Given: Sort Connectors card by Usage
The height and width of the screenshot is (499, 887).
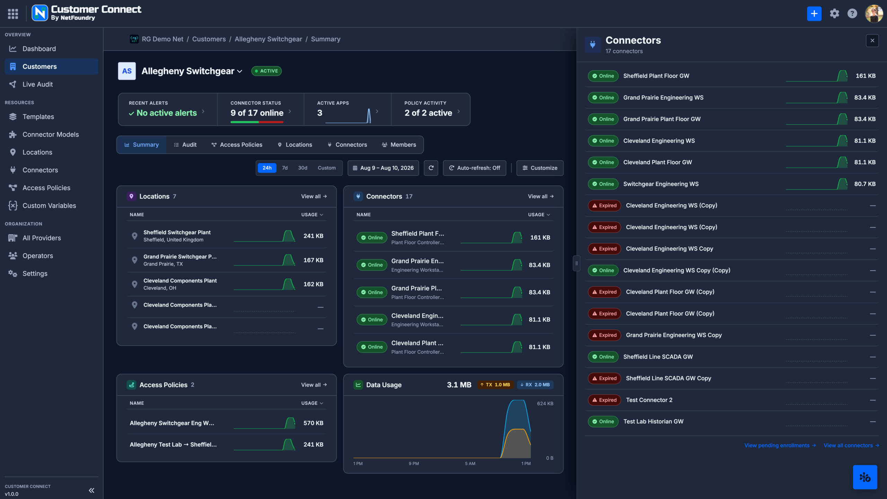Looking at the screenshot, I should click(x=539, y=215).
